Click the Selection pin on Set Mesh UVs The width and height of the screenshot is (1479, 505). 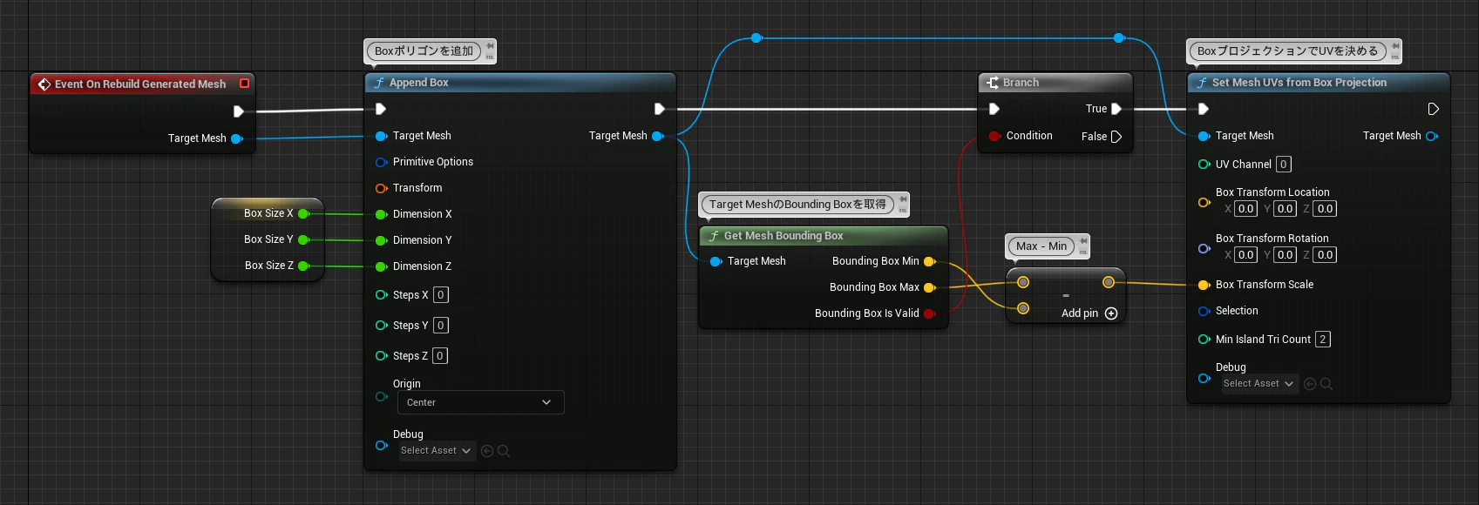click(x=1204, y=311)
